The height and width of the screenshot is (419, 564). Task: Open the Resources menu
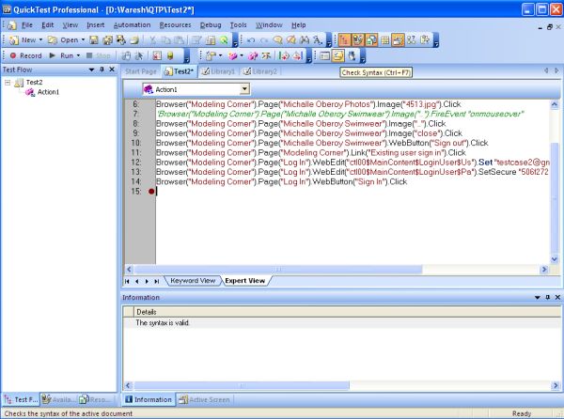[x=175, y=25]
